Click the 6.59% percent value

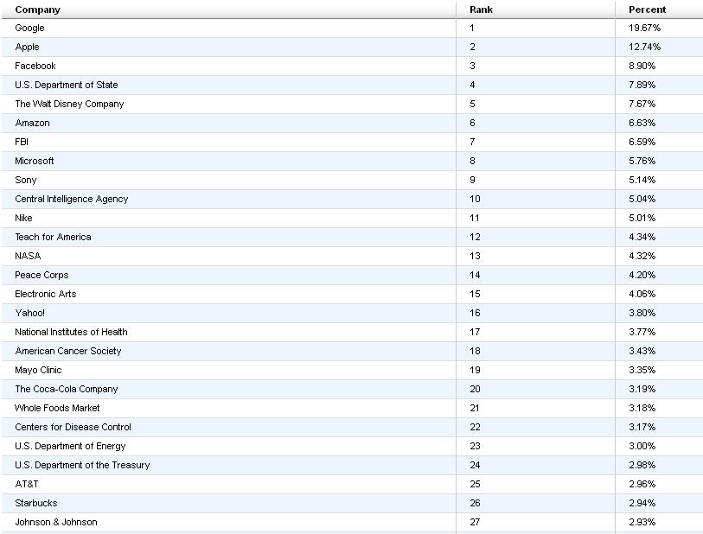click(642, 142)
